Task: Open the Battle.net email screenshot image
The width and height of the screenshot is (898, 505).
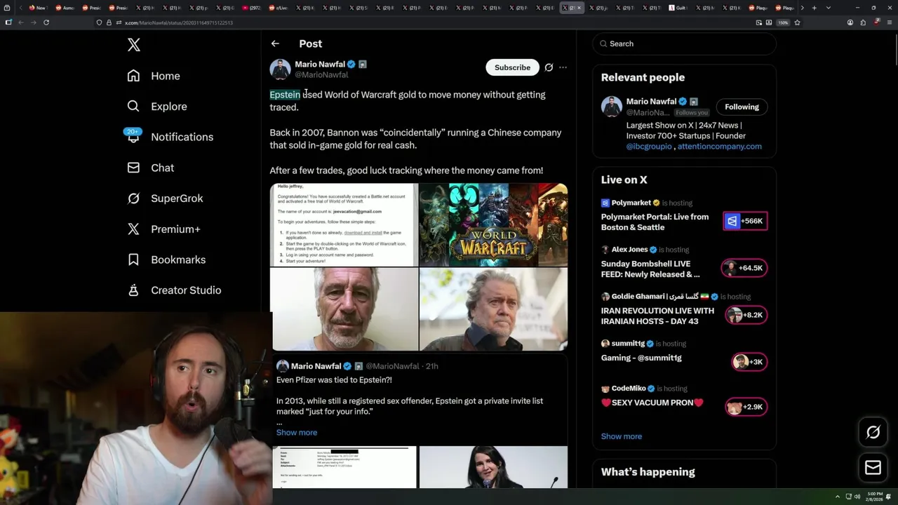Action: click(344, 224)
